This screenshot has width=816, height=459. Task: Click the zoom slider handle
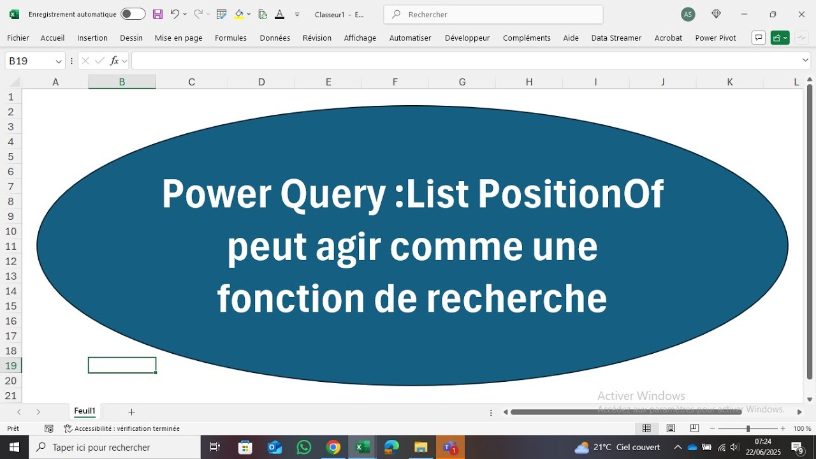click(x=748, y=428)
